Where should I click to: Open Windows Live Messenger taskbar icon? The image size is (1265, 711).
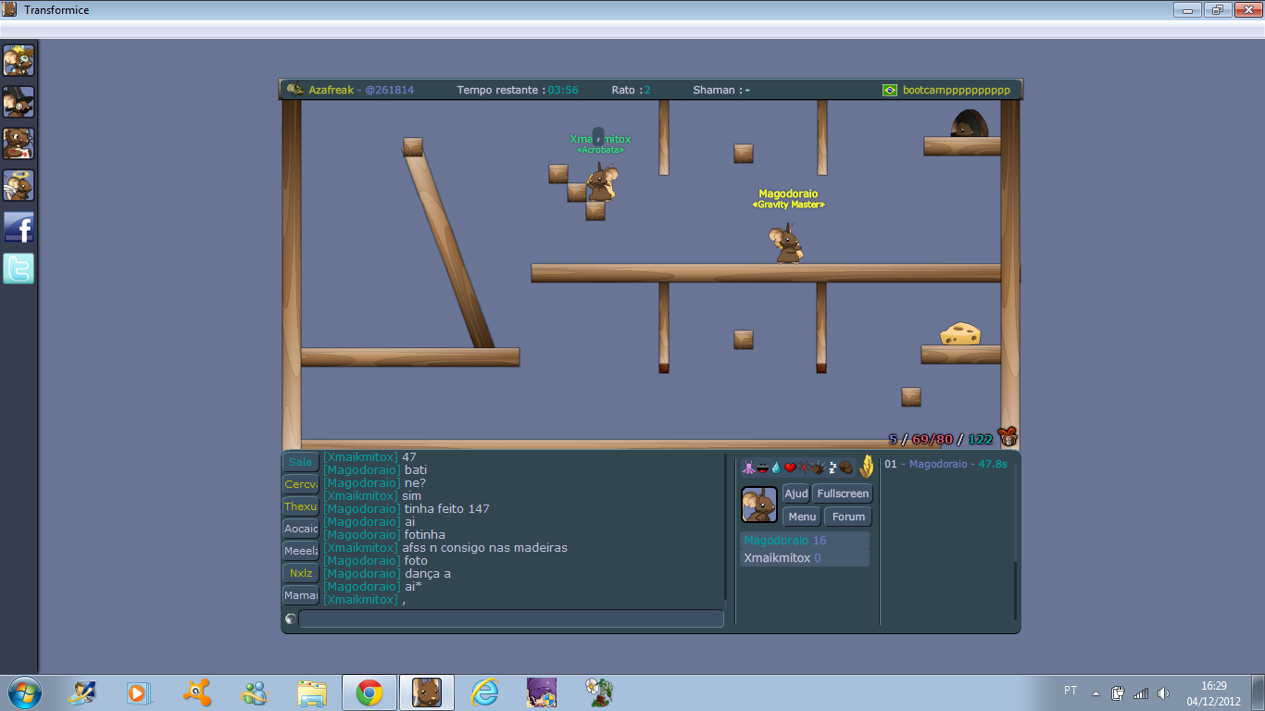coord(255,692)
